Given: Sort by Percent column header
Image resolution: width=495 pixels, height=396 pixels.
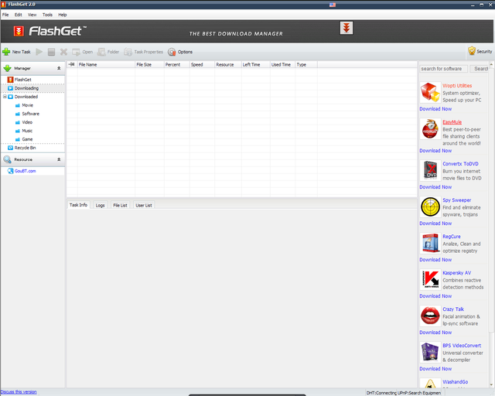Looking at the screenshot, I should 177,64.
